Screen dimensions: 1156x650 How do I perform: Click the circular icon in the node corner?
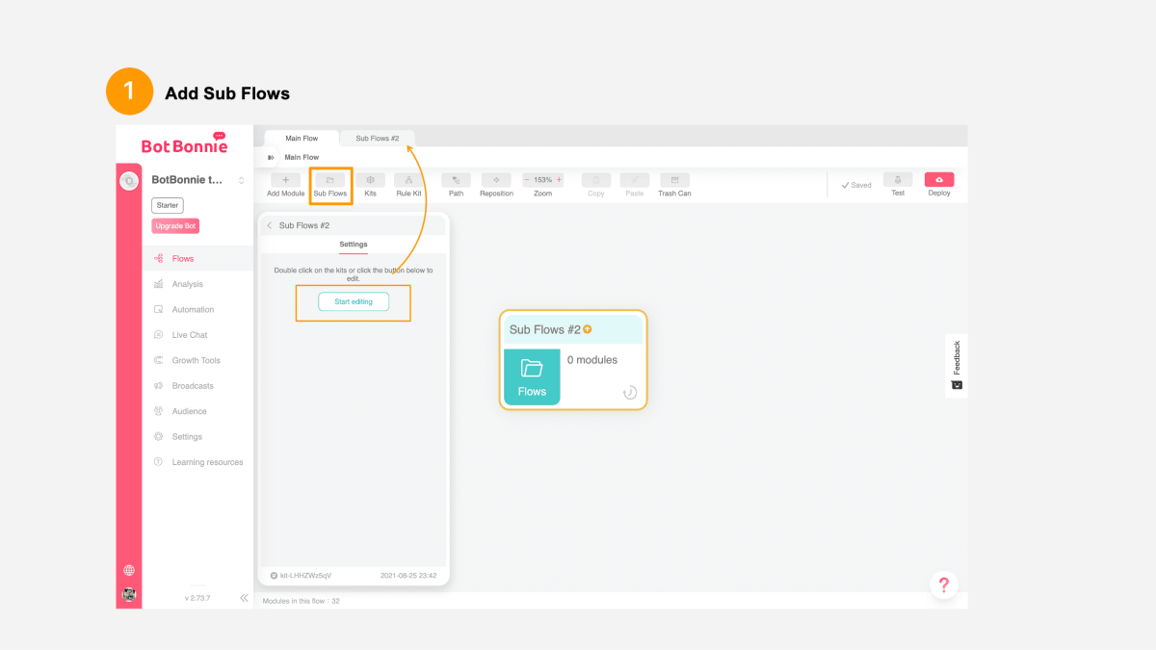point(630,392)
